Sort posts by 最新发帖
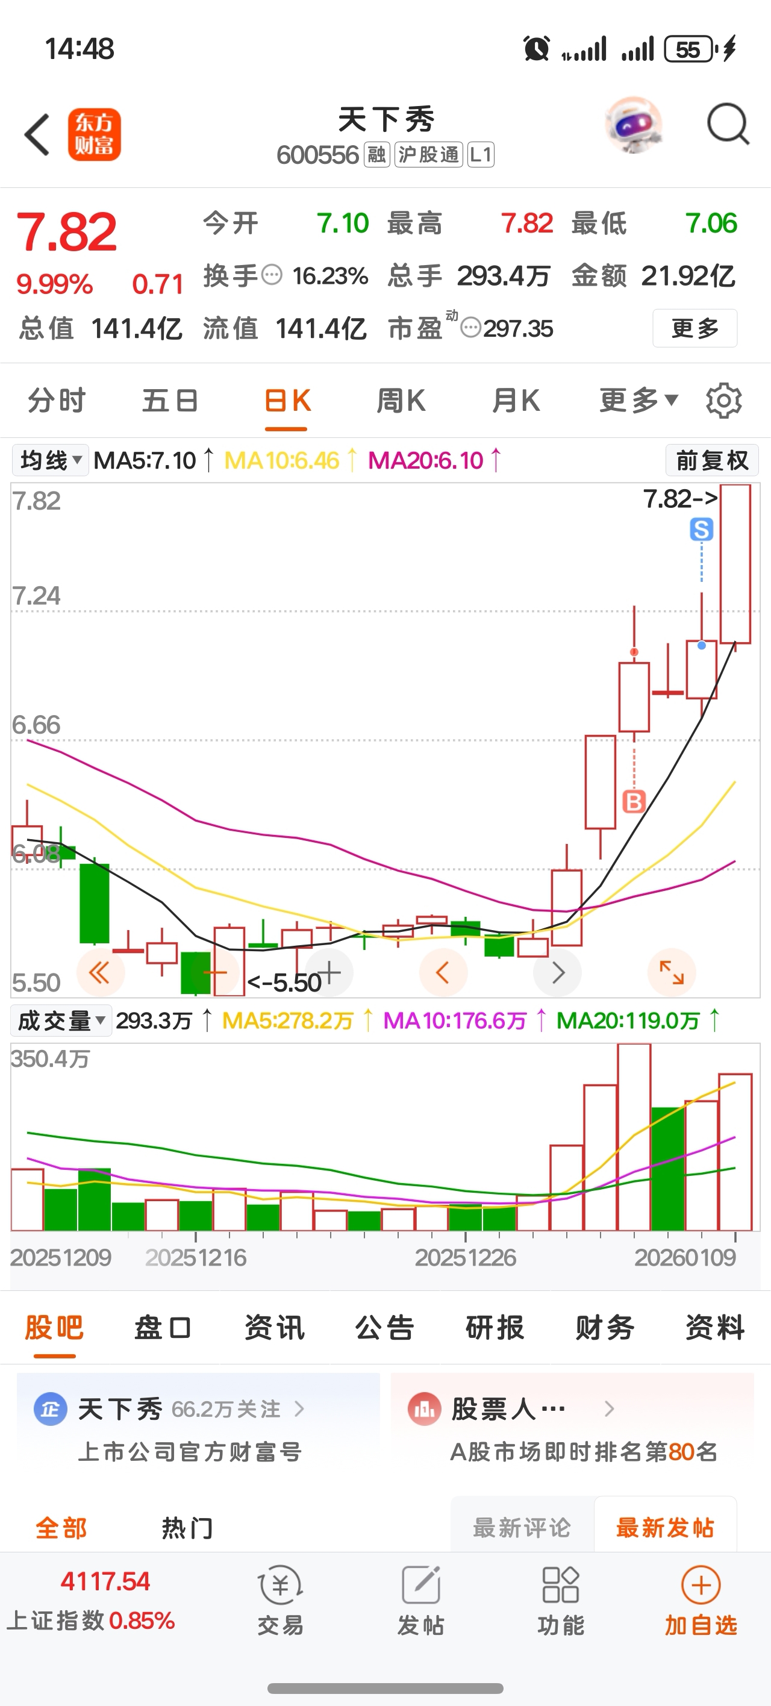 point(665,1528)
